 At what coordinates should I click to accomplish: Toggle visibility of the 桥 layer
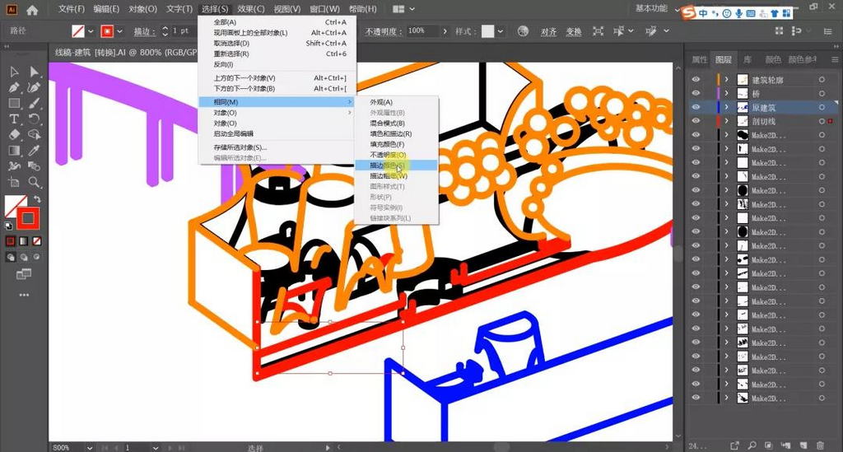coord(696,94)
